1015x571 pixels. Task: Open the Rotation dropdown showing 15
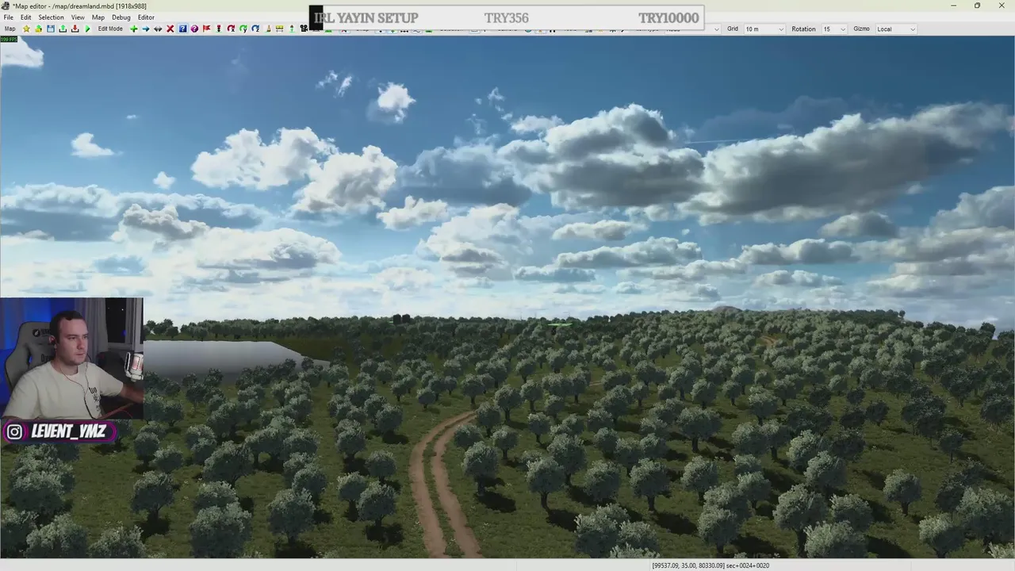[x=834, y=29]
